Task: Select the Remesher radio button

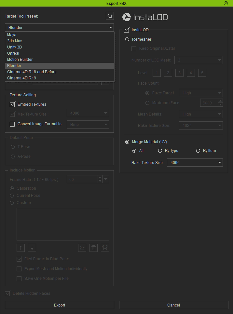Action: click(127, 39)
